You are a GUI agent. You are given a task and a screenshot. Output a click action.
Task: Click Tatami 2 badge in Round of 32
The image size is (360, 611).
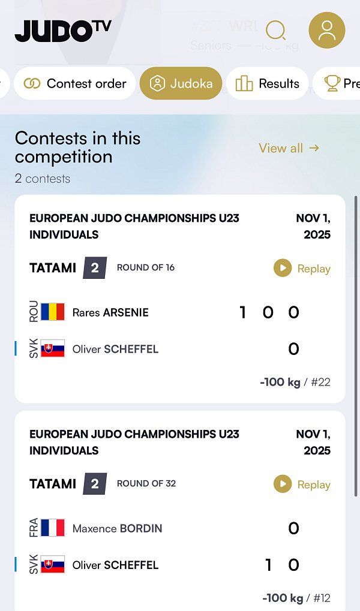95,484
